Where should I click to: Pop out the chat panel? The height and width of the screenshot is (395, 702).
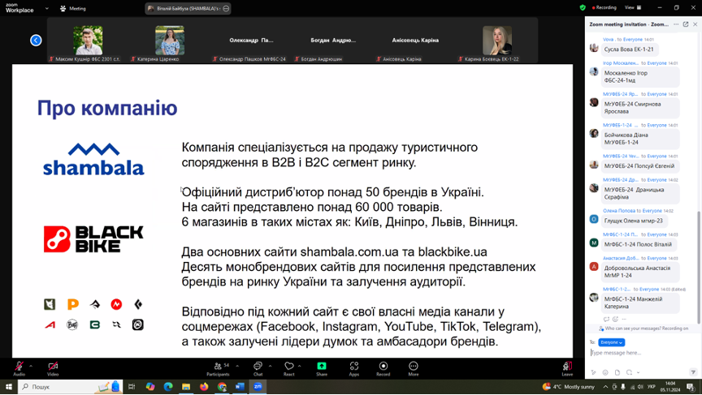(686, 24)
